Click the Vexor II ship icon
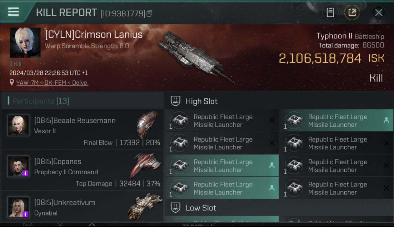 pos(147,124)
